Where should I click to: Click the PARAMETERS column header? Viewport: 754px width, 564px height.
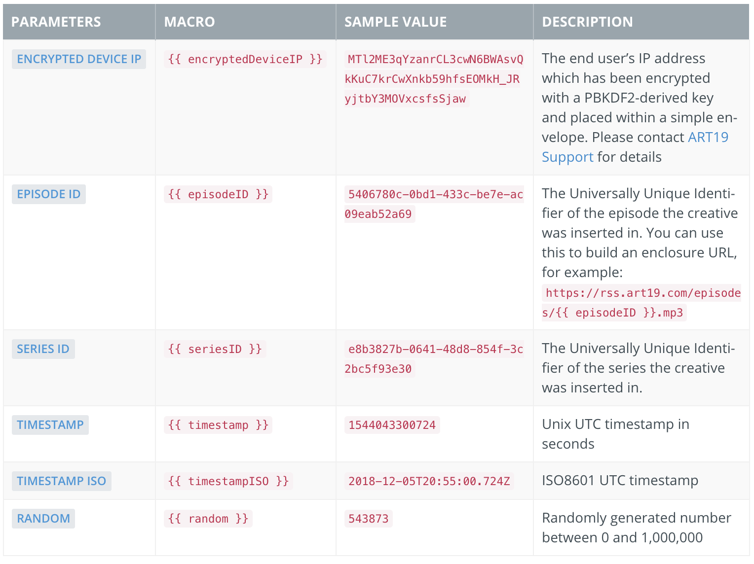[x=56, y=22]
